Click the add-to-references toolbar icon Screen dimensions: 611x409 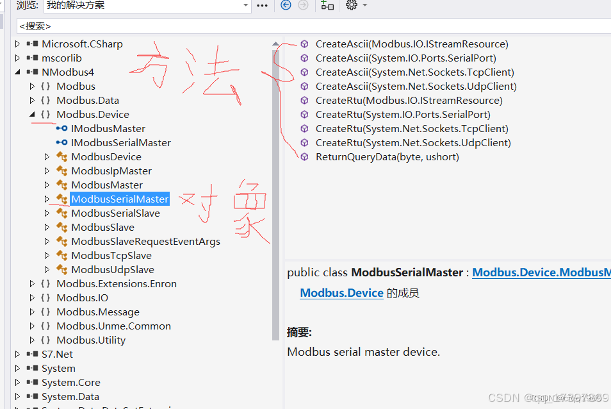coord(327,6)
